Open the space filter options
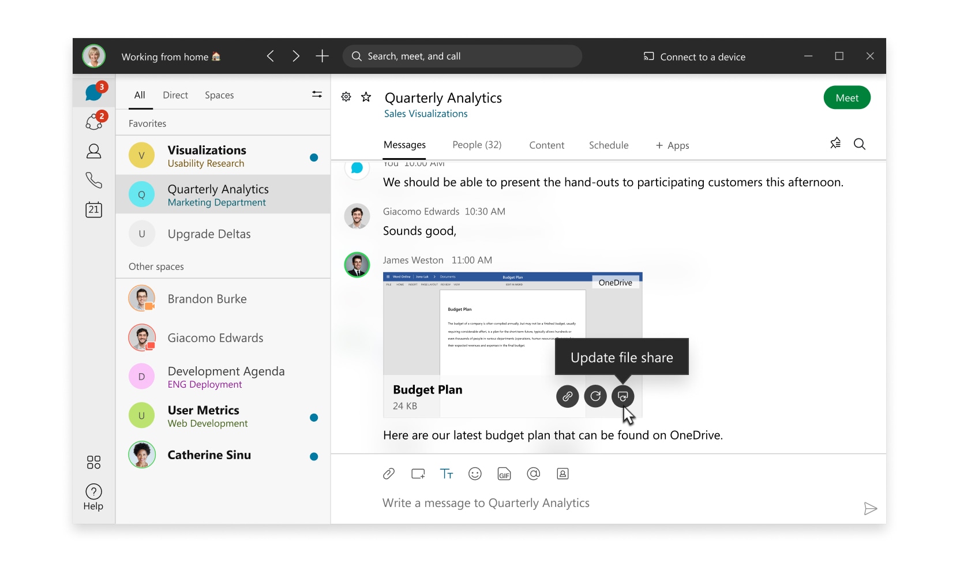 click(x=317, y=95)
